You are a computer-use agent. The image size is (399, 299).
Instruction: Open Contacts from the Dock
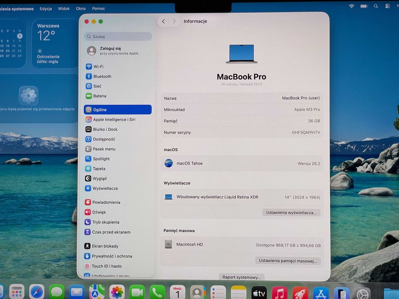198,292
